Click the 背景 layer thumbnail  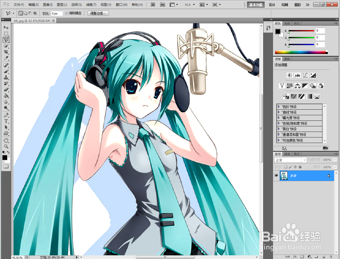click(284, 176)
